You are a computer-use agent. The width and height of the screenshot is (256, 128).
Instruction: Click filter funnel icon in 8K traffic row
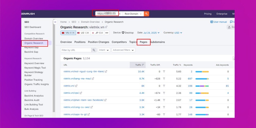click(164, 86)
